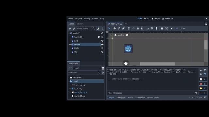209x117 pixels.
Task: Open snapping options three-dot menu
Action: pos(156,28)
